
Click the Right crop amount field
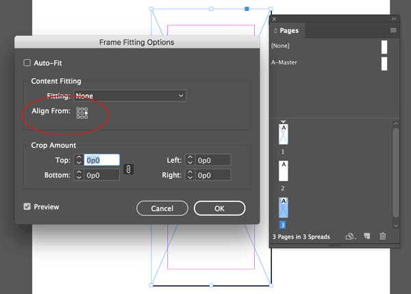213,175
